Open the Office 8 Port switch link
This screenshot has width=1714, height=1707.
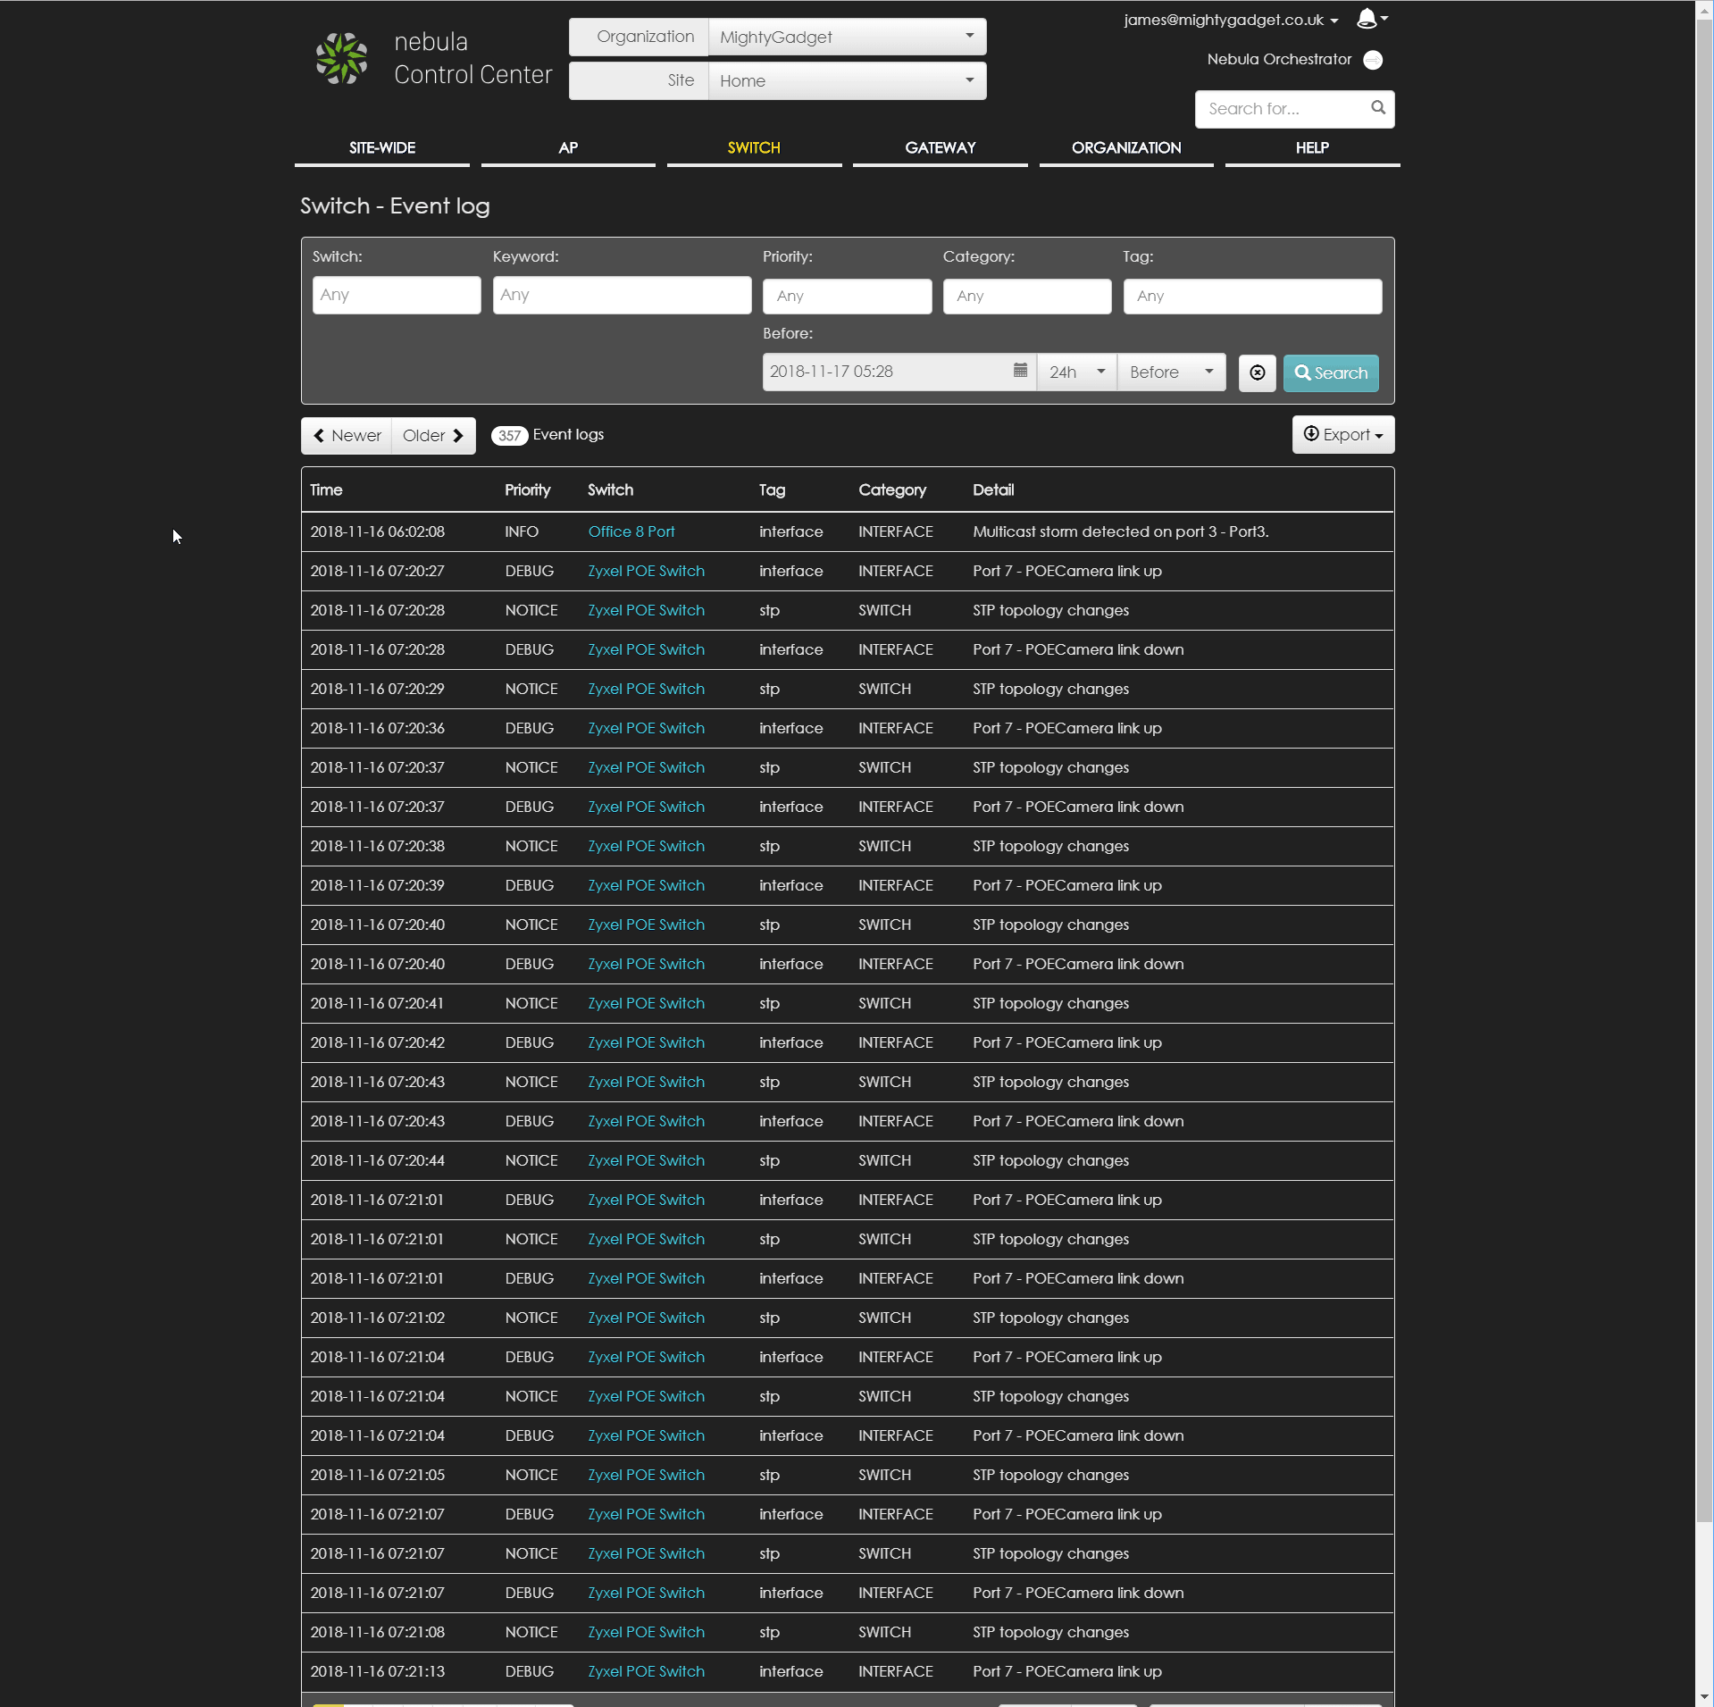[631, 532]
